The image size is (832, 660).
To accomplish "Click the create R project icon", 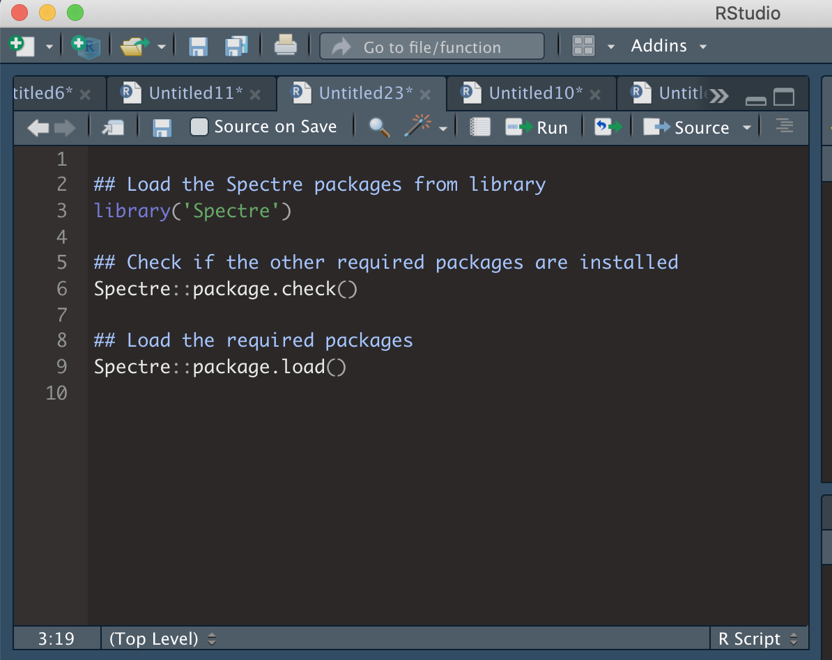I will click(x=86, y=46).
